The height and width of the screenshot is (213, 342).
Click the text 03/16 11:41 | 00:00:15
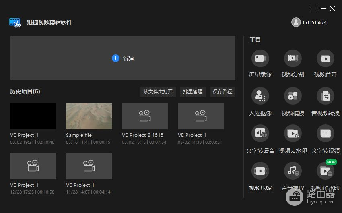[88, 142]
